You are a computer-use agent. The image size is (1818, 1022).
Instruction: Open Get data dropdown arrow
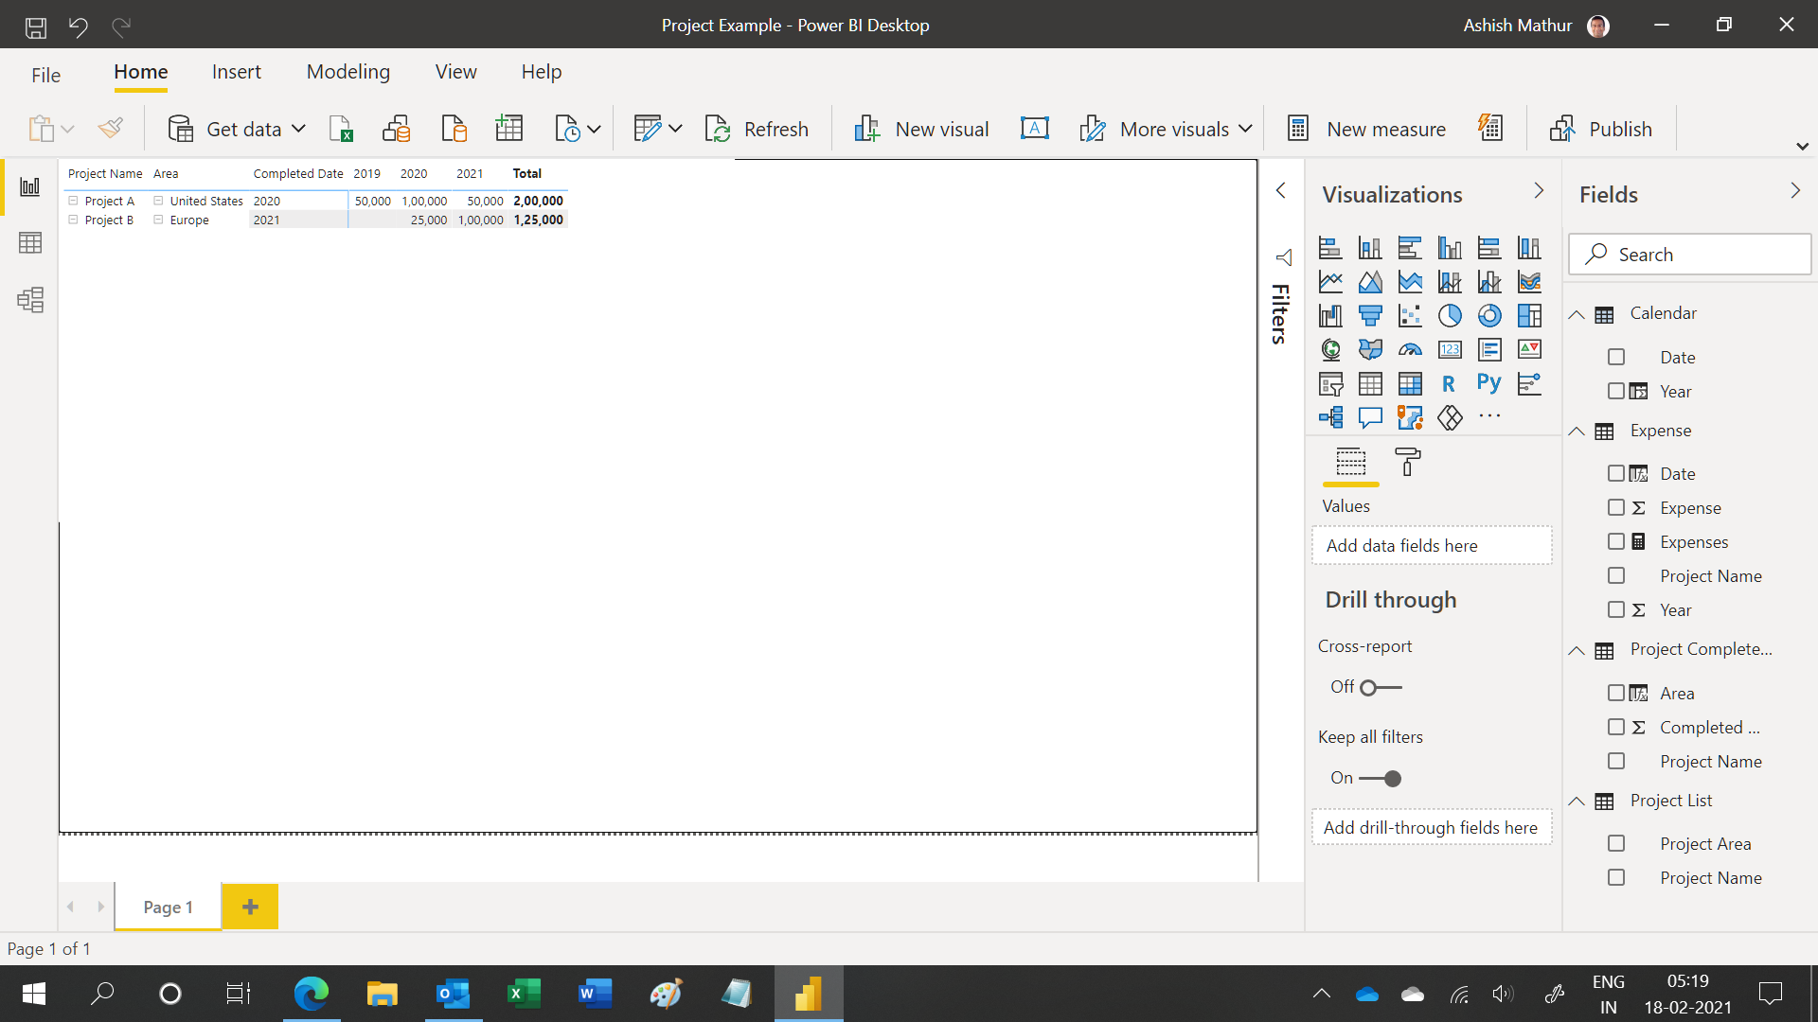point(298,129)
